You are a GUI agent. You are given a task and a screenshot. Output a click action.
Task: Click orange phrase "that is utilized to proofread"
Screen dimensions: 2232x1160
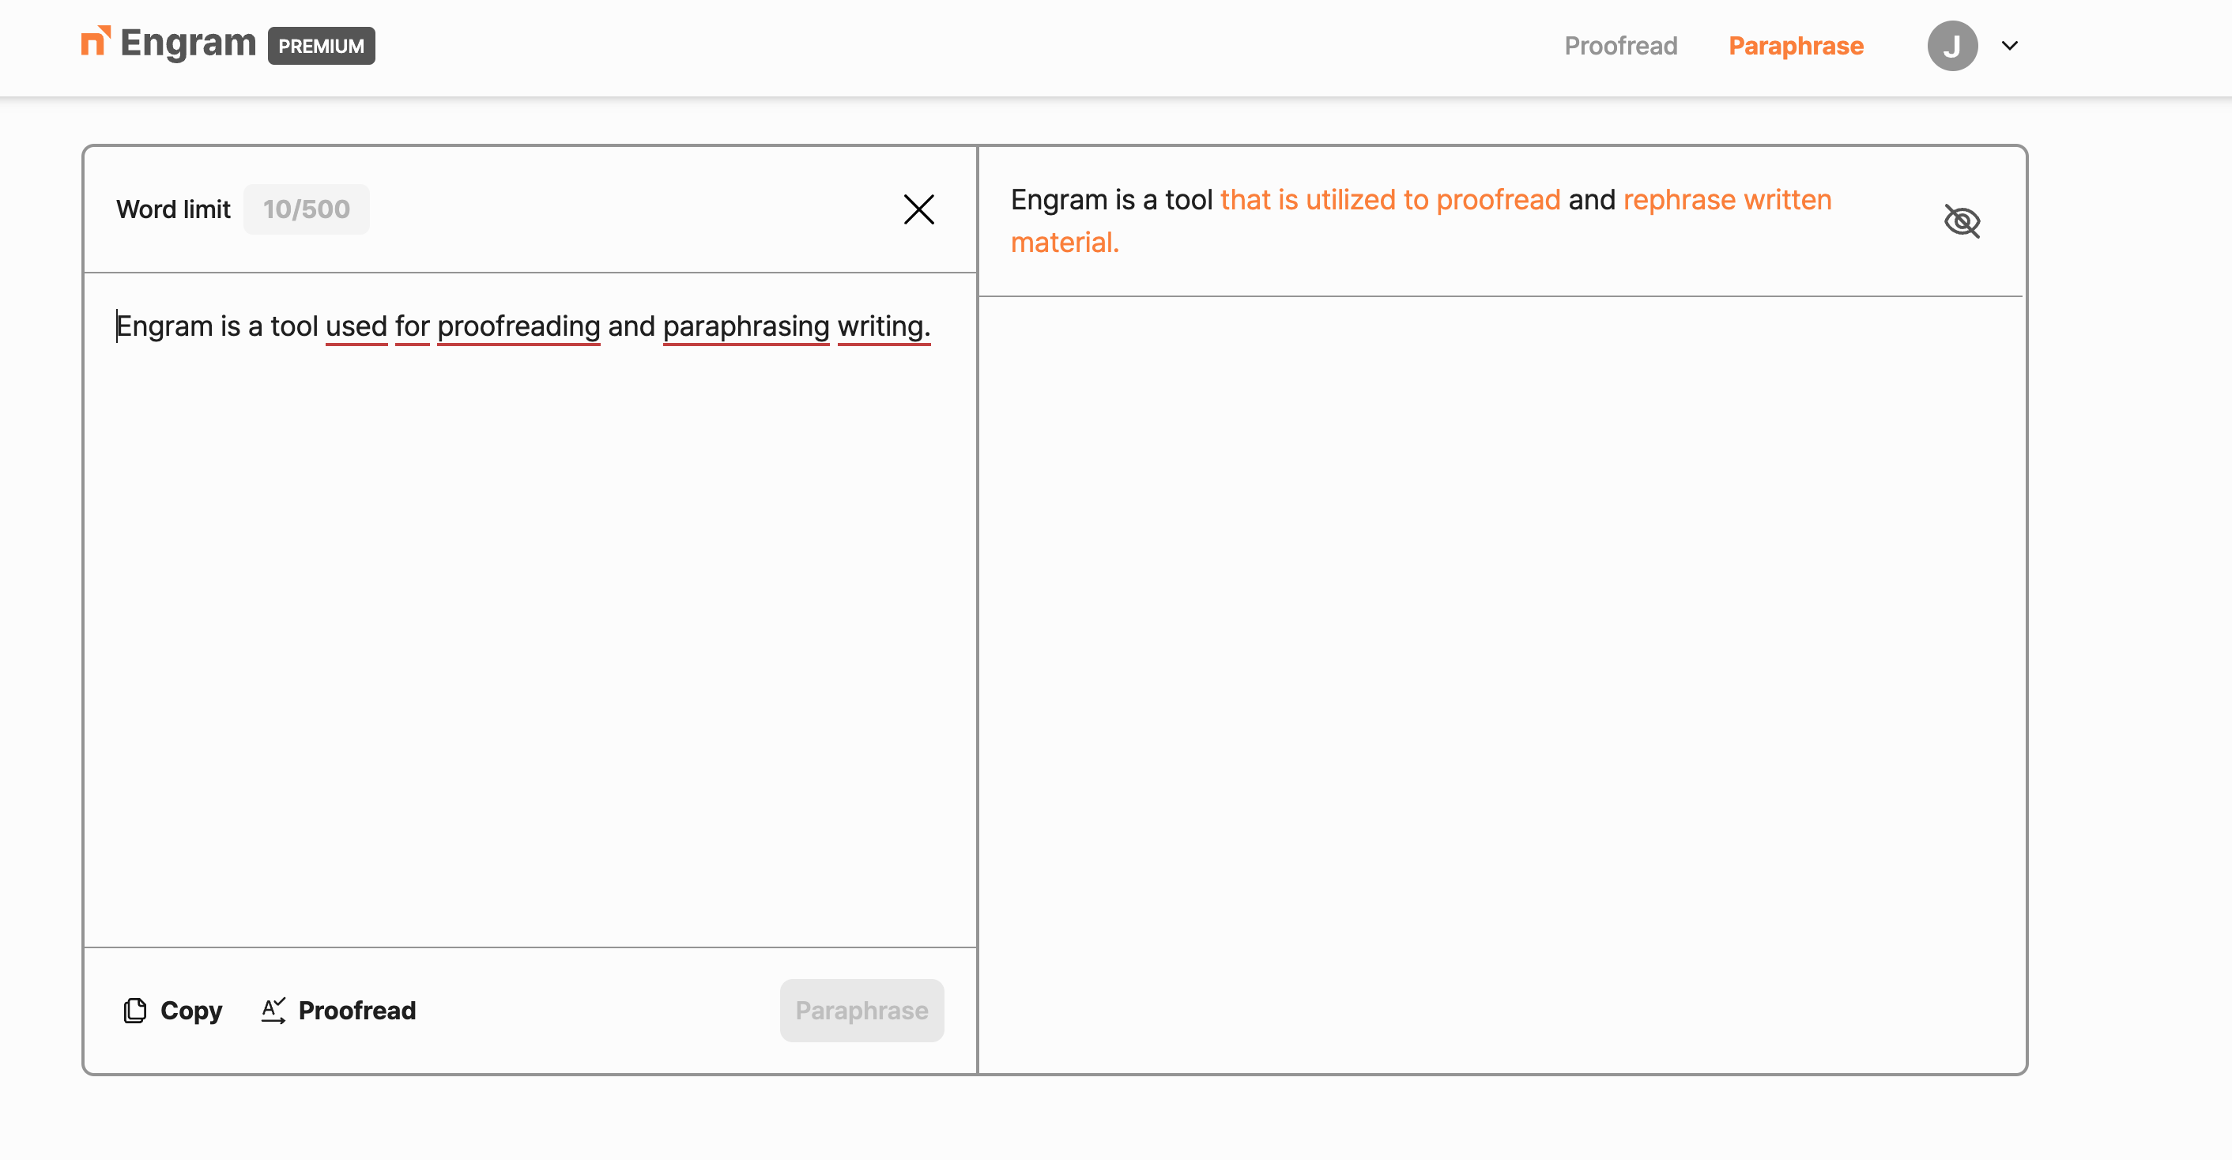pos(1389,199)
